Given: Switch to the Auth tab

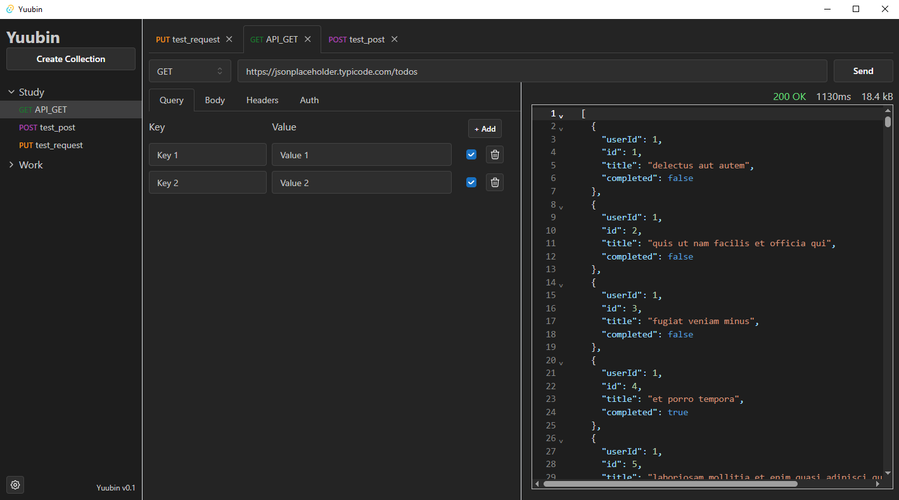Looking at the screenshot, I should (309, 100).
